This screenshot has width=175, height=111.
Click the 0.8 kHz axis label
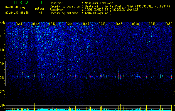[2, 78]
